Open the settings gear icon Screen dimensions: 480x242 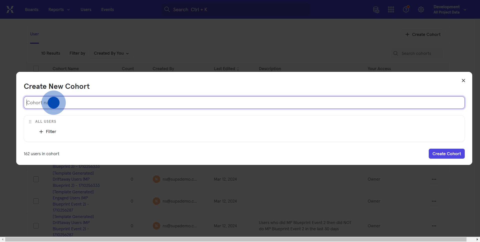(421, 10)
